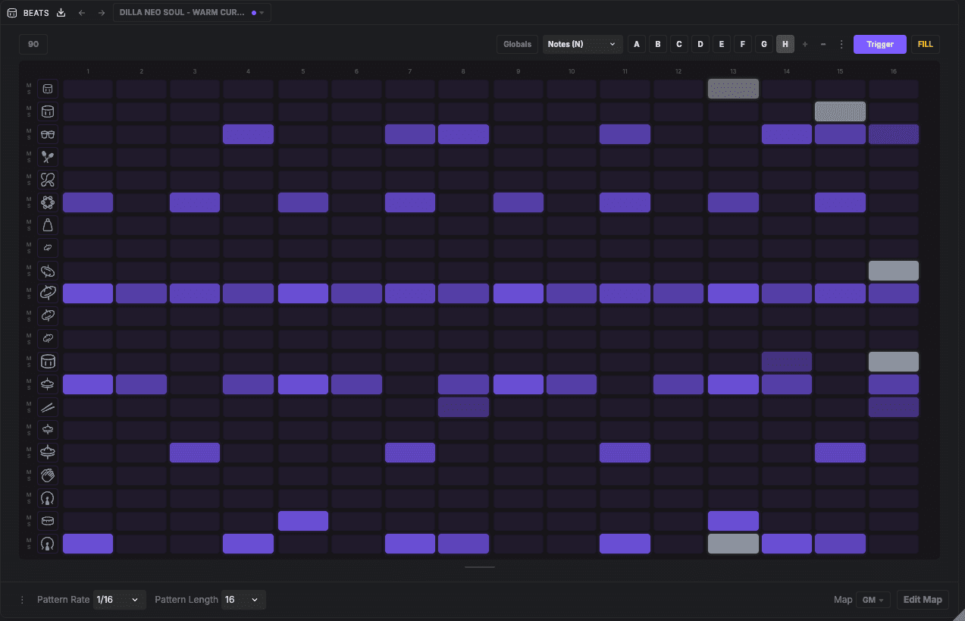
Task: Click the FILL button
Action: pos(926,44)
